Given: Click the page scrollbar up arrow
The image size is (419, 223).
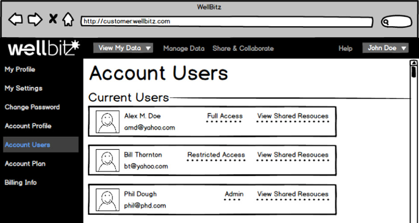Looking at the screenshot, I should click(x=414, y=63).
